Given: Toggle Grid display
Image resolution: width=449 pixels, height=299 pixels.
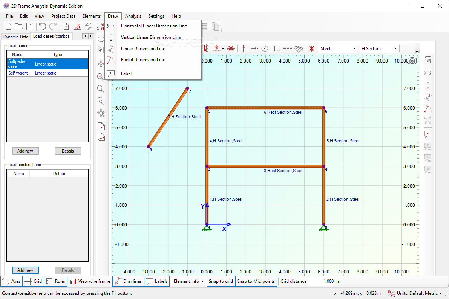Looking at the screenshot, I should pos(33,281).
